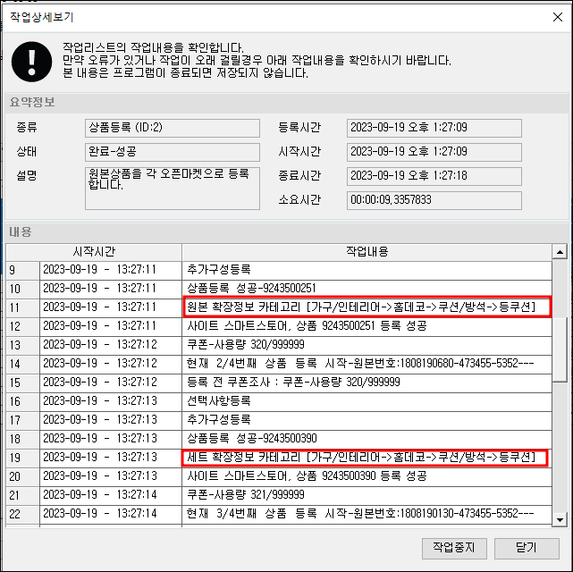Select row 세트 확장정보 카테고리
This screenshot has height=572, width=573.
[x=279, y=458]
